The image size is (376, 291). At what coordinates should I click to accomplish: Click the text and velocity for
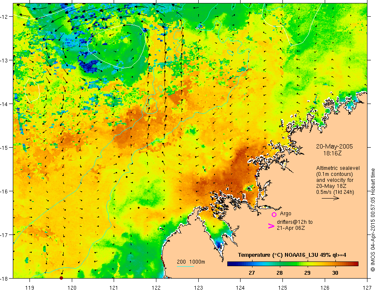(x=335, y=180)
